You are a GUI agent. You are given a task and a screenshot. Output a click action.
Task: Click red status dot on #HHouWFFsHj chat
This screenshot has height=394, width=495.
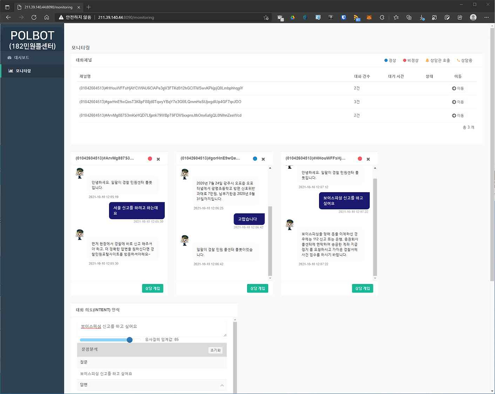click(360, 159)
